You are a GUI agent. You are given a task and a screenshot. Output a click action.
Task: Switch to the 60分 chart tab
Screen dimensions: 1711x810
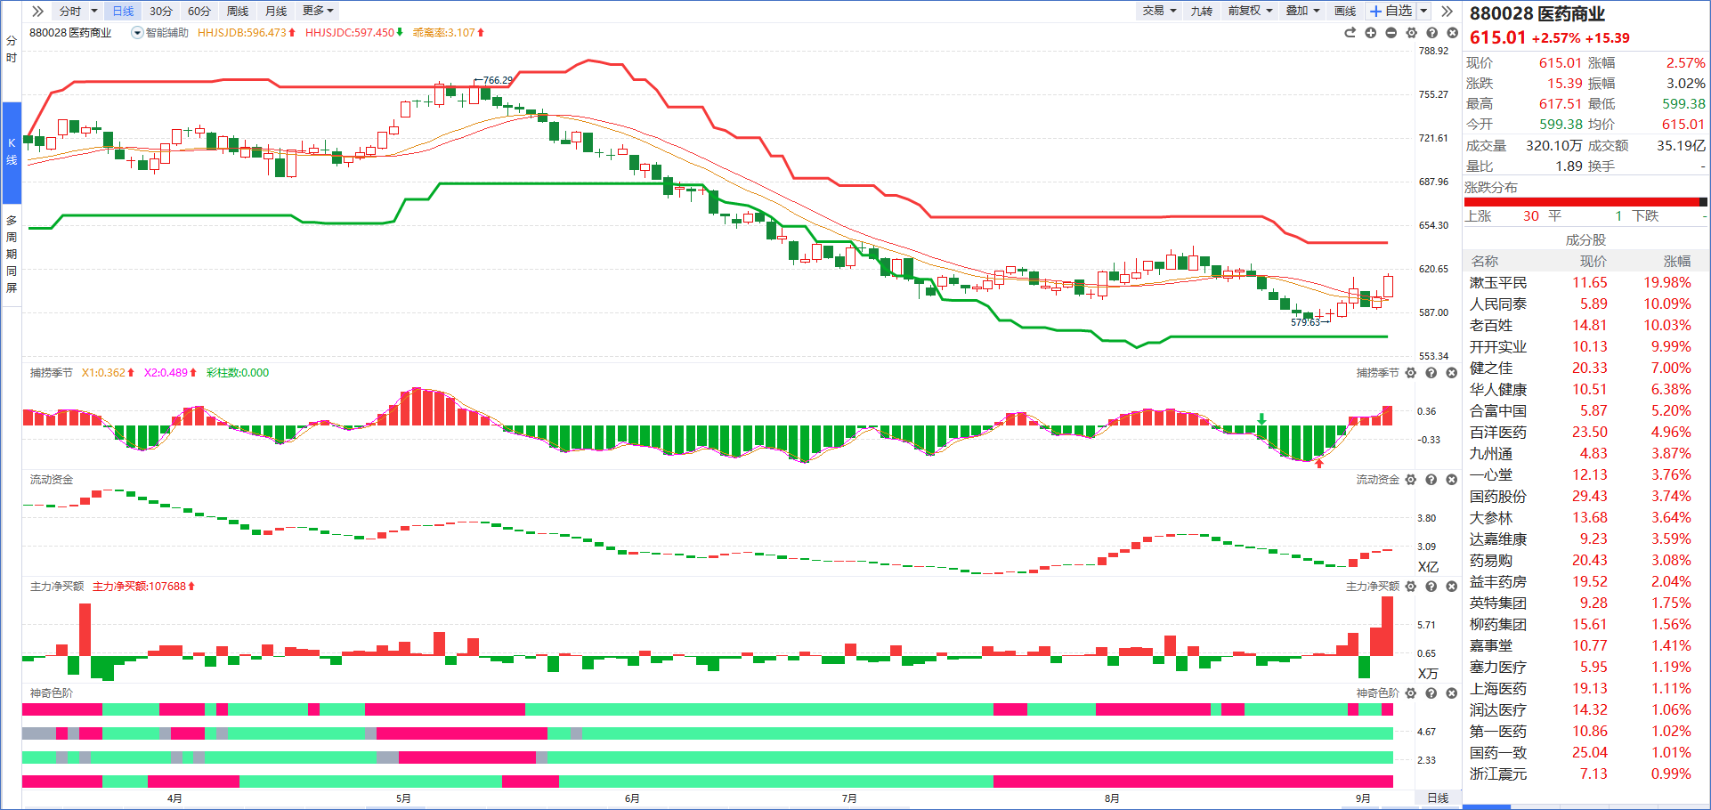coord(199,11)
